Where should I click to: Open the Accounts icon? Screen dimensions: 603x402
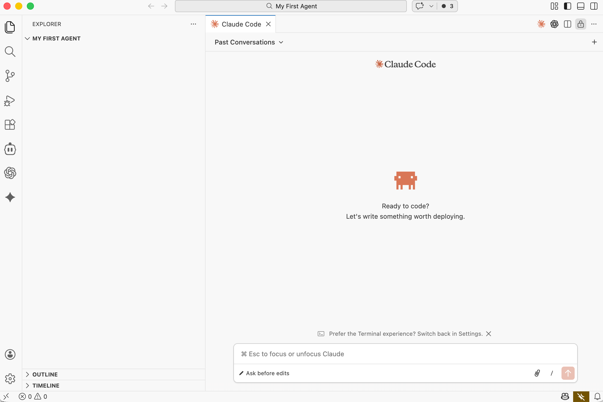pyautogui.click(x=10, y=354)
